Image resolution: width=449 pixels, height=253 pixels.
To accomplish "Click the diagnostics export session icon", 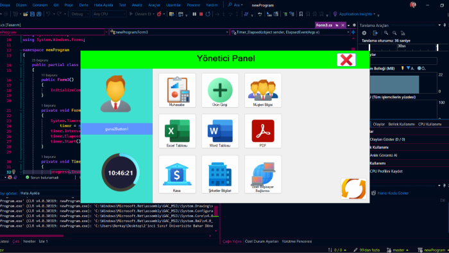I will tap(375, 33).
